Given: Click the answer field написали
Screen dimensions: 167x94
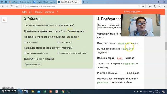Looking at the screenshot, I should [x=123, y=43].
